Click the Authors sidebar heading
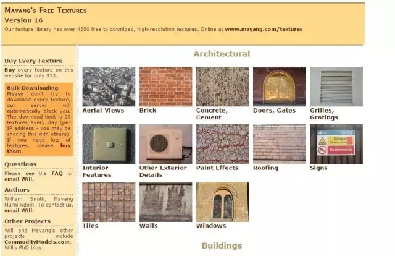Screen dimensions: 395x256 (17, 190)
